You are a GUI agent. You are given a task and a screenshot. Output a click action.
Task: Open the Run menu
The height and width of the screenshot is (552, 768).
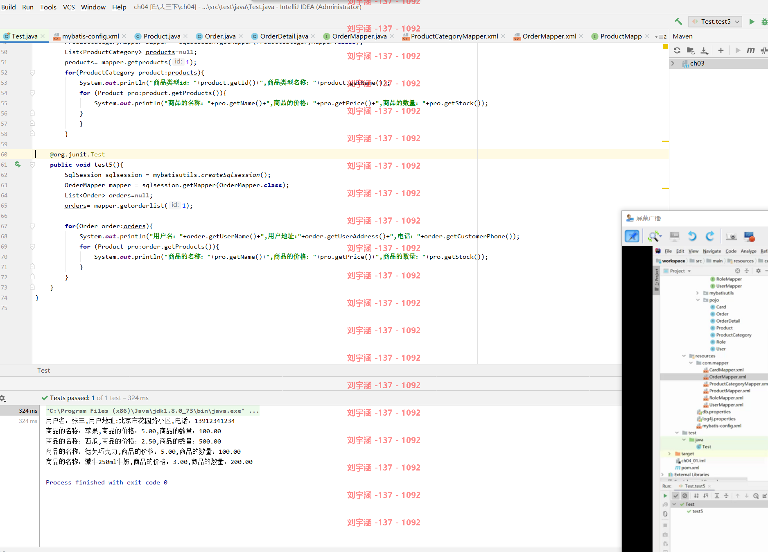click(x=28, y=7)
